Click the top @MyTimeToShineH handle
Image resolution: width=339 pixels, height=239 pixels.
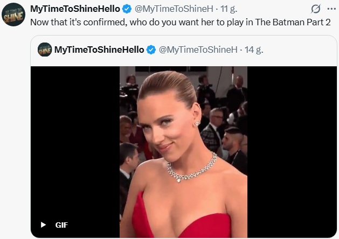pyautogui.click(x=174, y=9)
